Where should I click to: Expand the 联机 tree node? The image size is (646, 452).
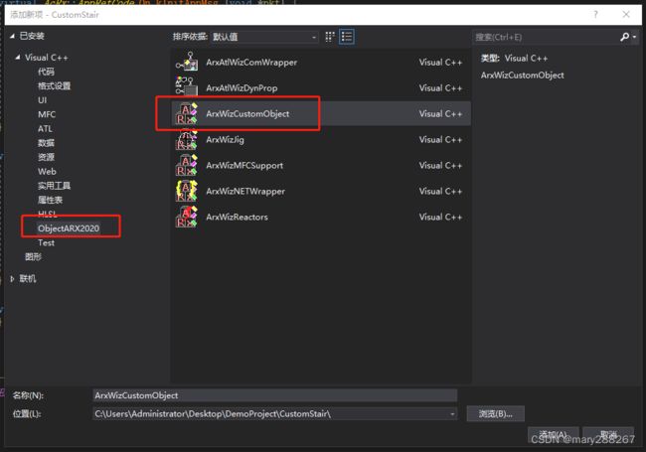[x=12, y=279]
